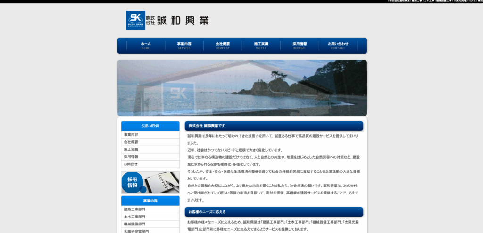483x233 pixels.
Task: Click 機械設備工事 link in top black bar
Action: pyautogui.click(x=443, y=1)
